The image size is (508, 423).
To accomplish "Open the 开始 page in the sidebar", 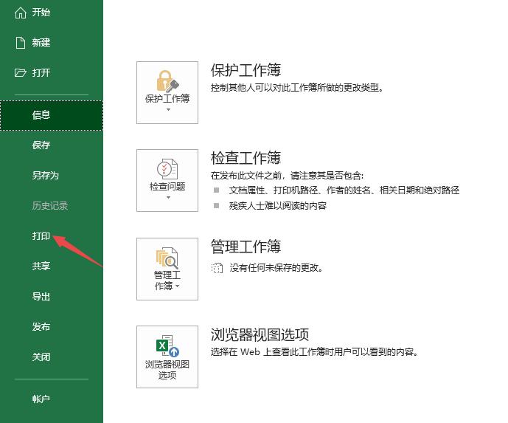I will (41, 13).
